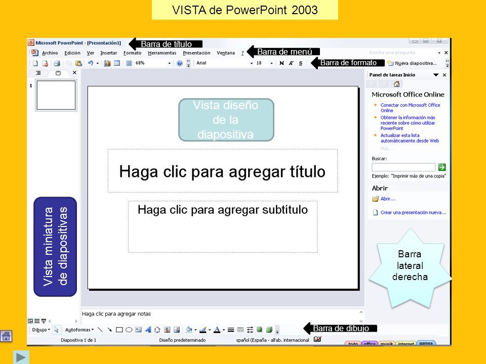The image size is (486, 364).
Task: Switch to the Slides tab in left pane
Action: point(58,73)
